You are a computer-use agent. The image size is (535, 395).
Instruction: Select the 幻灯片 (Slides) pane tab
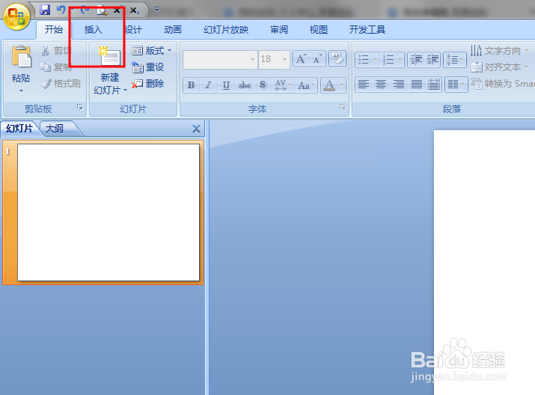[19, 129]
